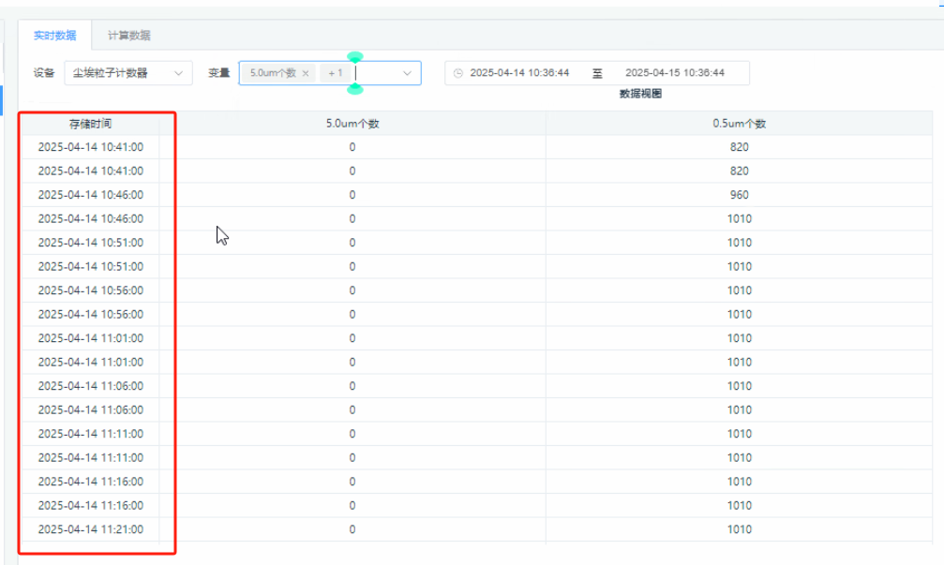Click the 变量 field label
This screenshot has width=944, height=565.
tap(219, 73)
